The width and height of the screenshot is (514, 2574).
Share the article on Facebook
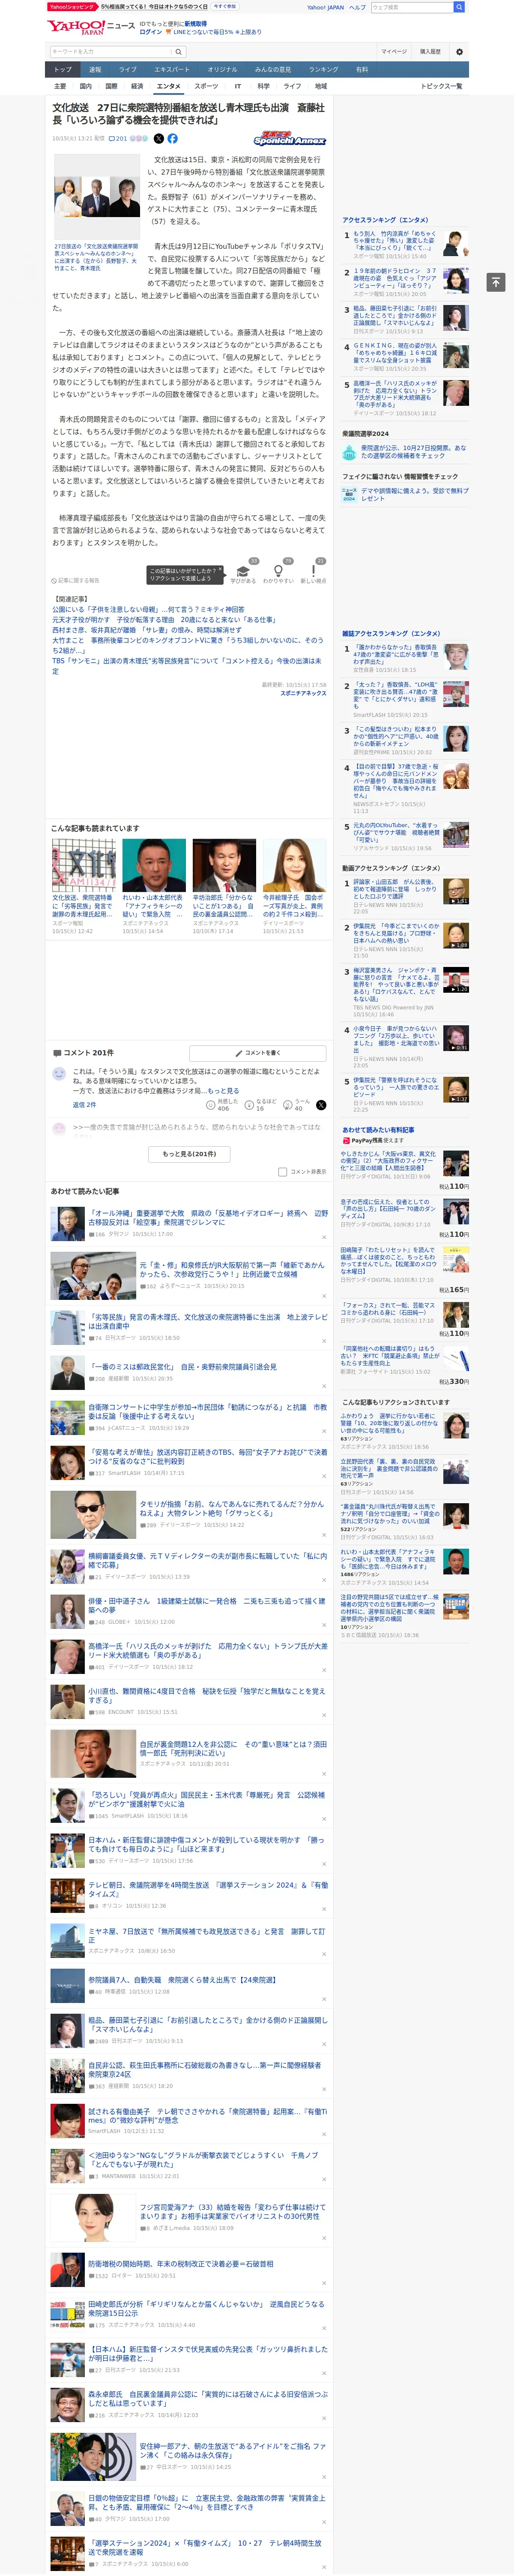tap(173, 139)
